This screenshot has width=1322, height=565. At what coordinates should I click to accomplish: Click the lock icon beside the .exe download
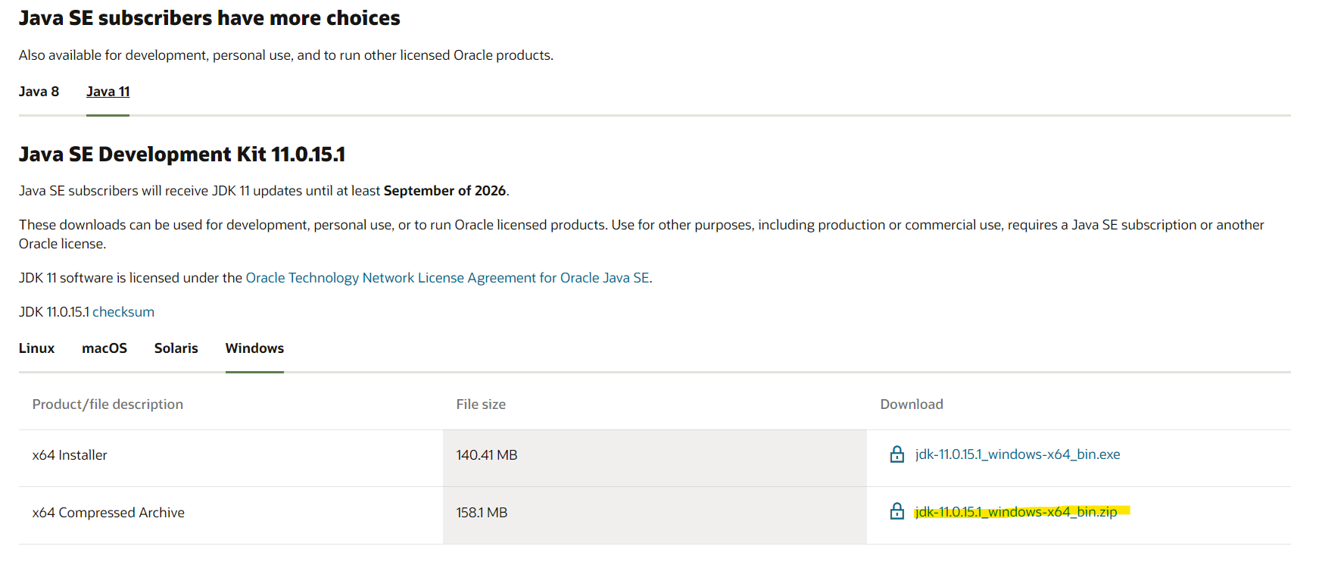(896, 454)
